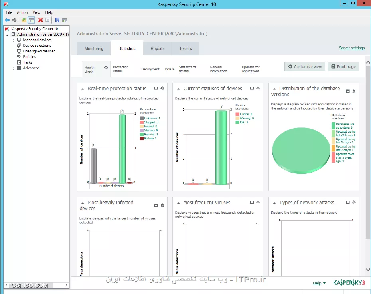Image resolution: width=371 pixels, height=294 pixels.
Task: Open the View menu
Action: click(36, 12)
